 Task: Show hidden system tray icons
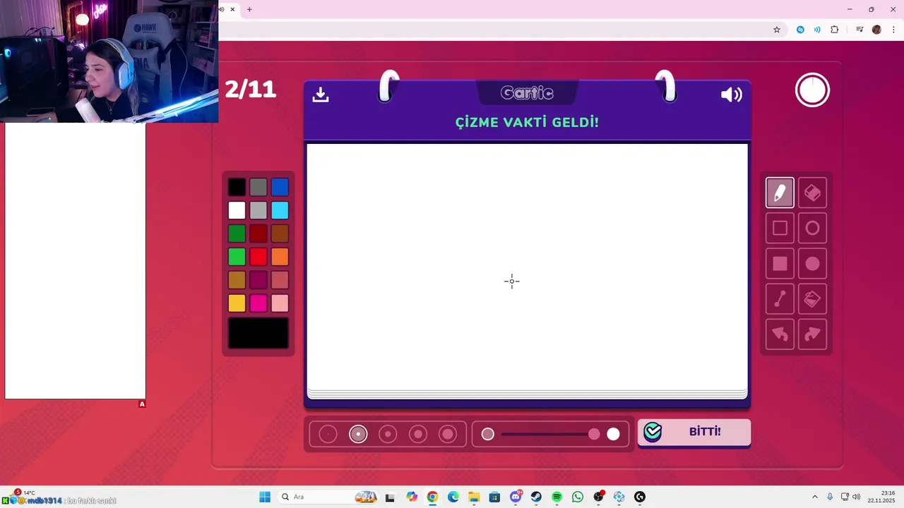(814, 497)
